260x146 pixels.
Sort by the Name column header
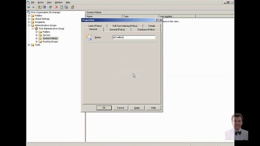click(x=104, y=16)
